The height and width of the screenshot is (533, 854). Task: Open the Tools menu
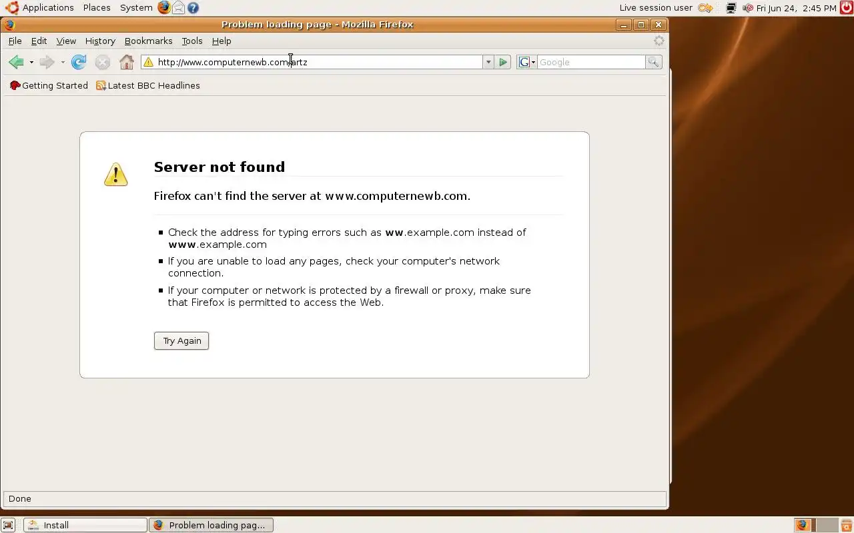(192, 41)
